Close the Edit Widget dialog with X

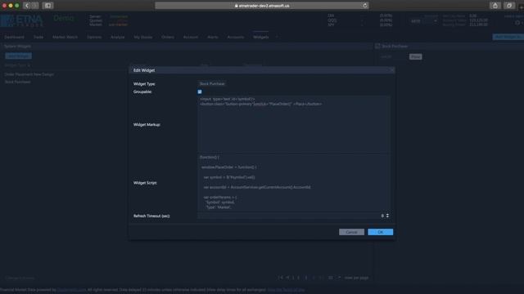(391, 70)
